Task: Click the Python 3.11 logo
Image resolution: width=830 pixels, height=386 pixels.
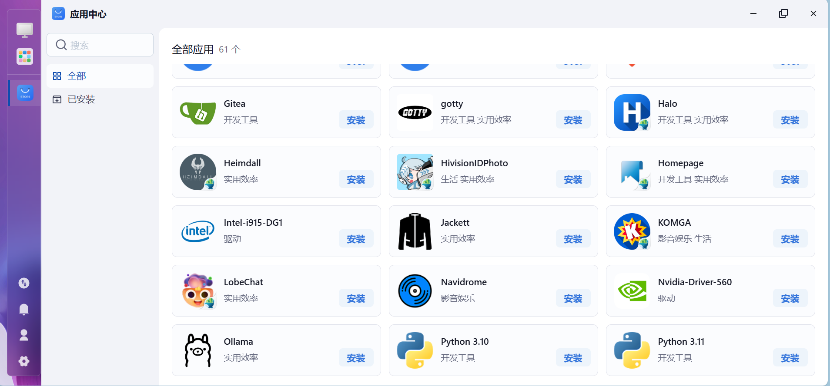Action: click(x=632, y=350)
